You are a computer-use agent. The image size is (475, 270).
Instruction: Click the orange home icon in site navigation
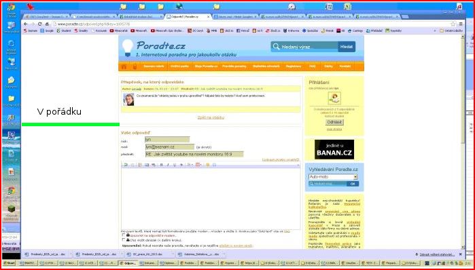(124, 66)
